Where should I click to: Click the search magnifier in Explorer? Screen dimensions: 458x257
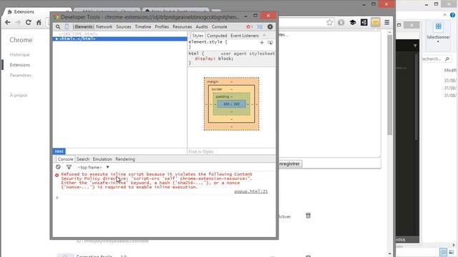click(x=447, y=59)
